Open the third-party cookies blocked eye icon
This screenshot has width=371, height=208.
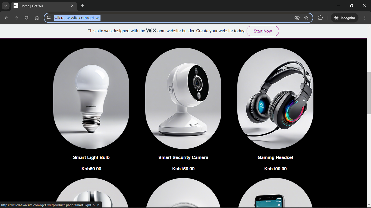coord(297,18)
